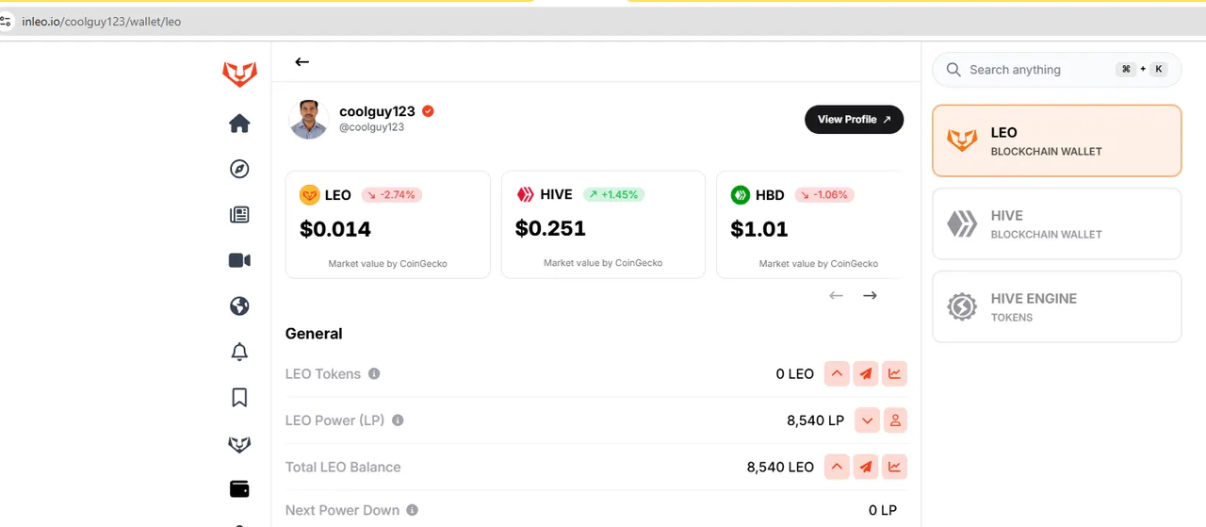Click HBD -1.06% change badge
This screenshot has width=1206, height=527.
(823, 195)
